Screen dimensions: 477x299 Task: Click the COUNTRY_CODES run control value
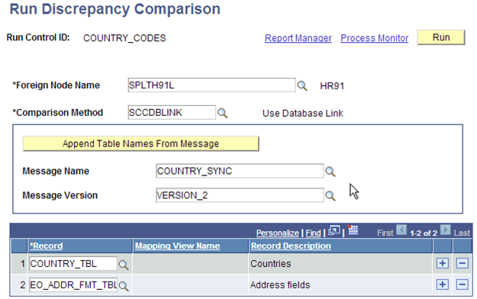tap(124, 38)
